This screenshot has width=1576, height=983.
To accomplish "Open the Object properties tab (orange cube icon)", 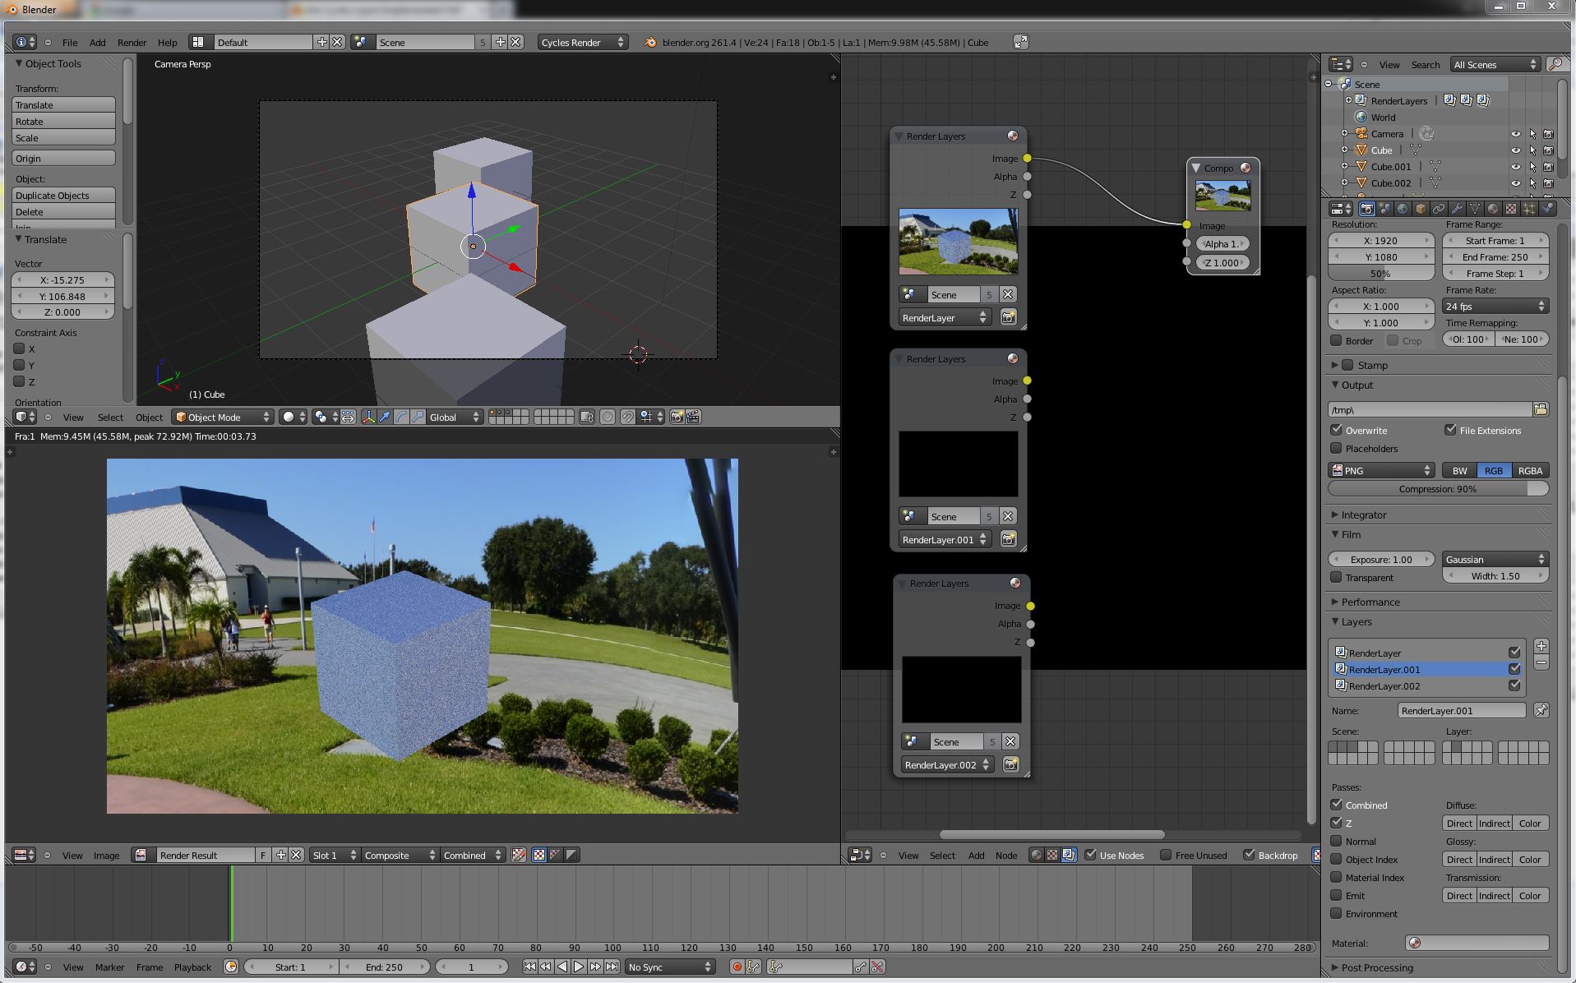I will [1421, 209].
